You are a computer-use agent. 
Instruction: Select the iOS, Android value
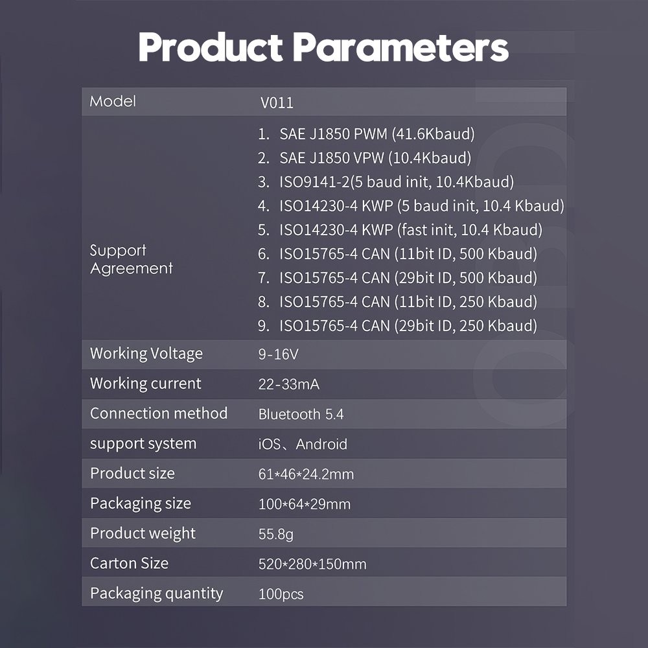point(303,445)
